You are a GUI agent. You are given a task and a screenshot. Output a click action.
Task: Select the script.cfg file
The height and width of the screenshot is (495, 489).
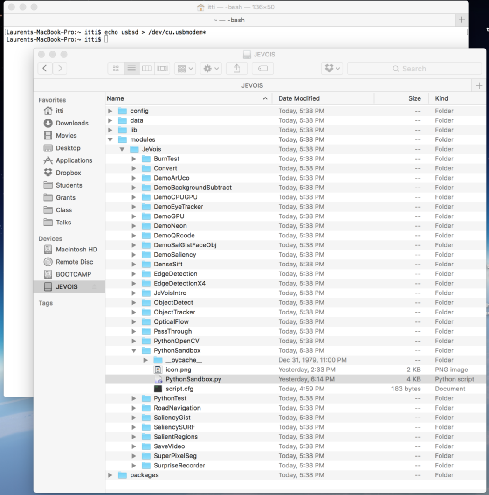296,389
